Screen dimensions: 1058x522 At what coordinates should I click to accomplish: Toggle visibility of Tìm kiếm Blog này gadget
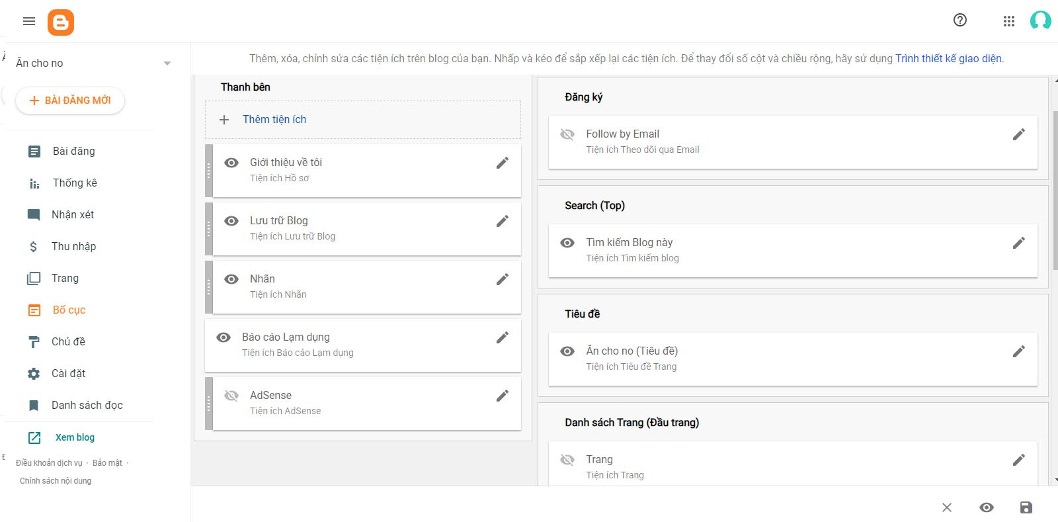567,243
